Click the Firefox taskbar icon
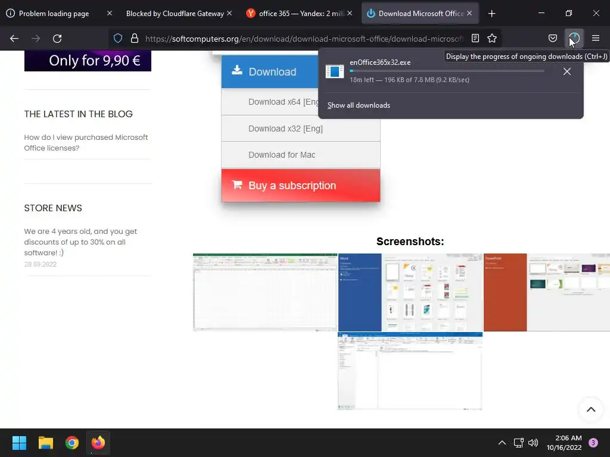The height and width of the screenshot is (457, 610). [x=98, y=443]
